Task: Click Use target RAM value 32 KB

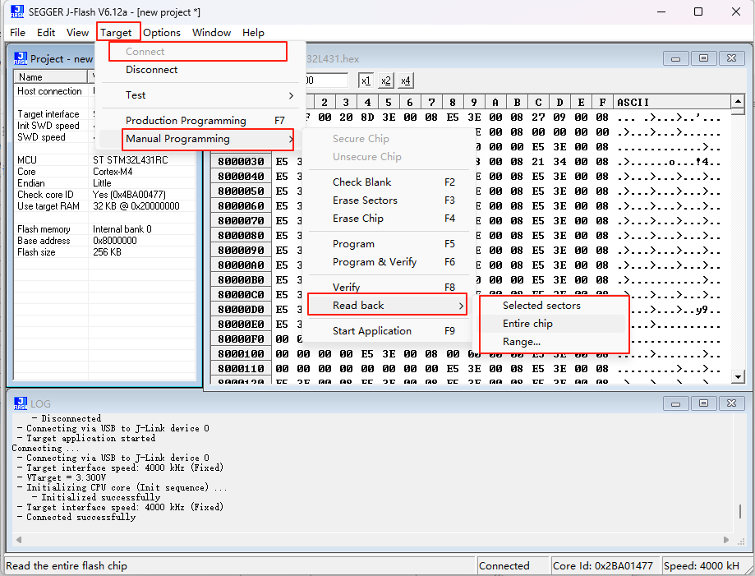Action: coord(136,206)
